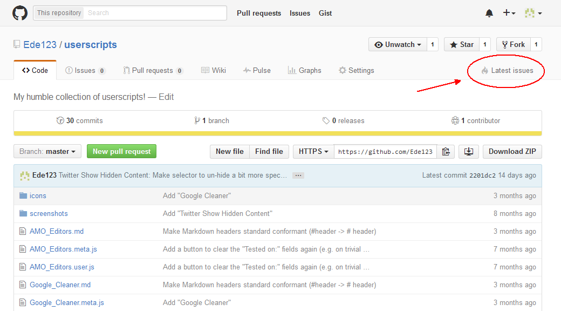The image size is (561, 311).
Task: Switch to the repository Pull requests tab
Action: tap(153, 71)
